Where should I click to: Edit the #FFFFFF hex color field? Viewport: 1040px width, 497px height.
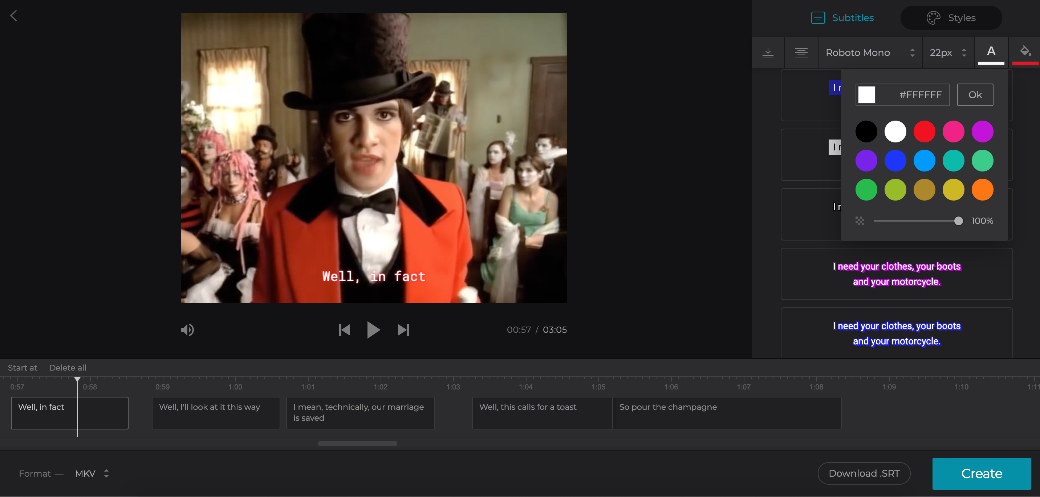(x=903, y=94)
